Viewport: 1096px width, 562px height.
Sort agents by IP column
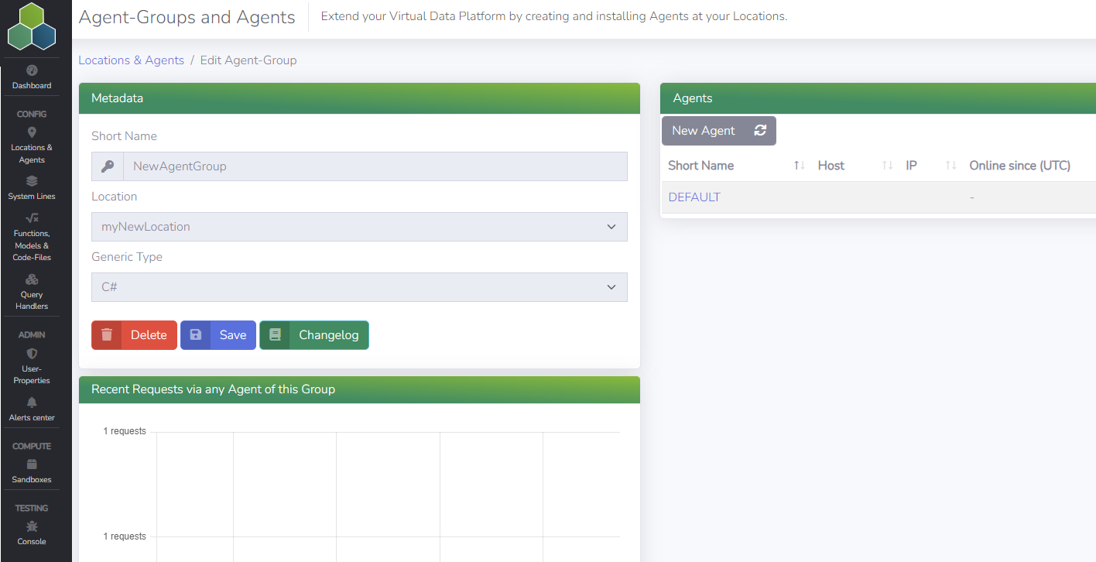click(x=950, y=165)
